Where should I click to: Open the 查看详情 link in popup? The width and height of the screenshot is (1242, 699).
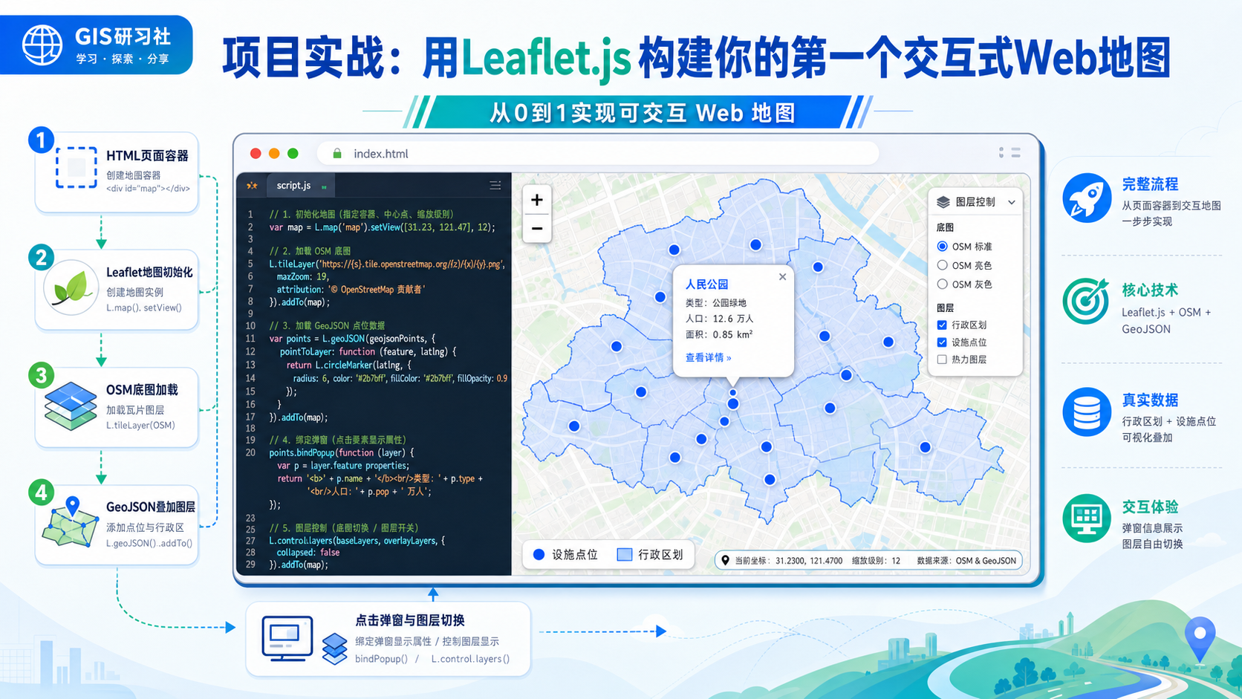point(708,358)
